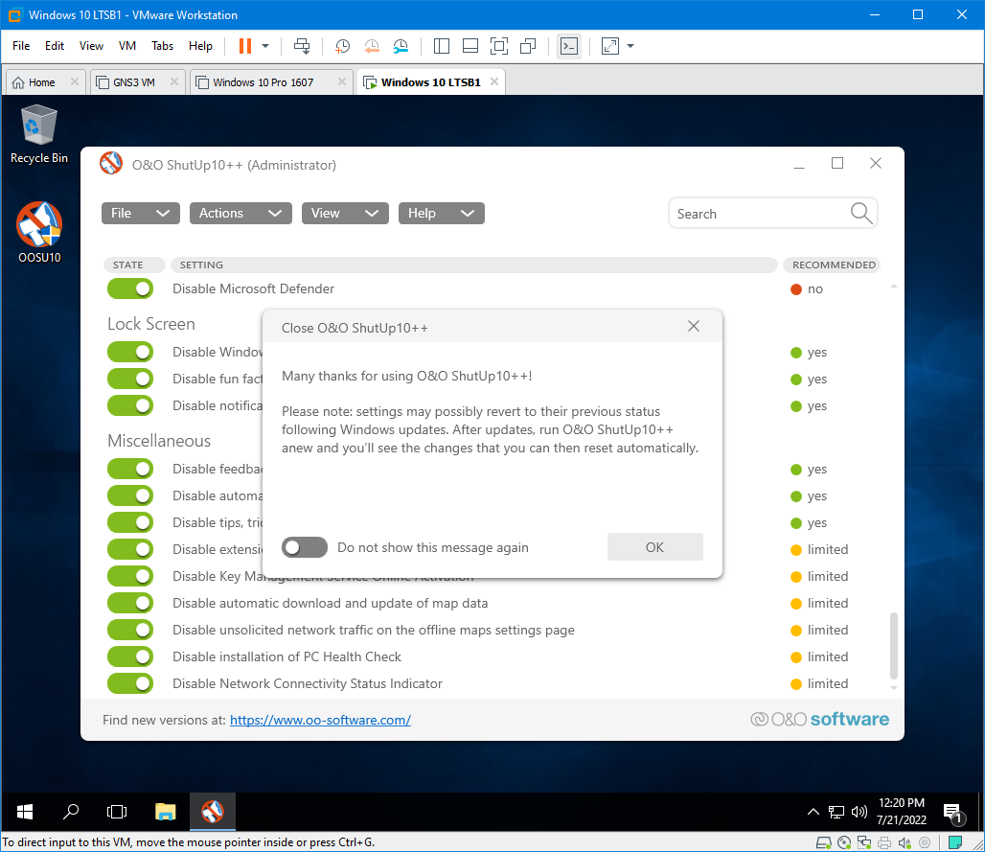Revert the VM to its previous snapshot

tap(372, 46)
